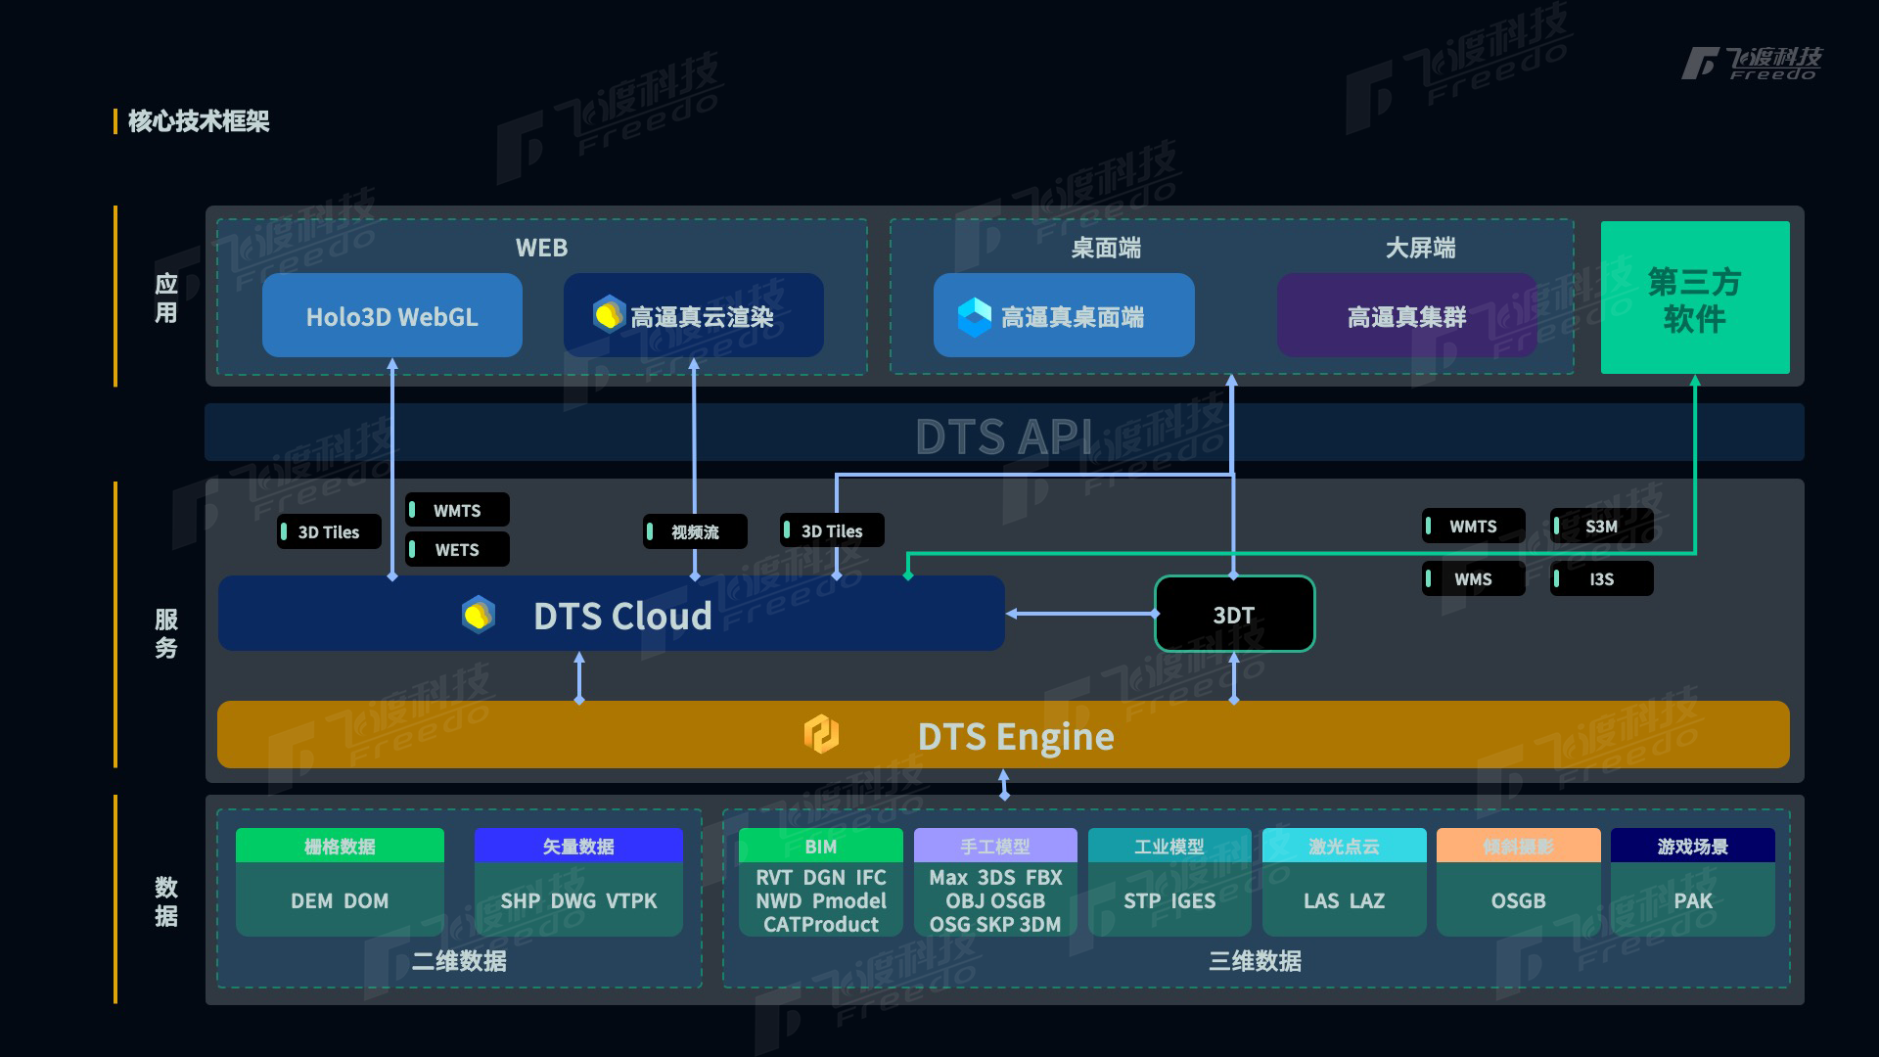This screenshot has width=1879, height=1057.
Task: Click the 视频流 tag
Action: pos(695,531)
